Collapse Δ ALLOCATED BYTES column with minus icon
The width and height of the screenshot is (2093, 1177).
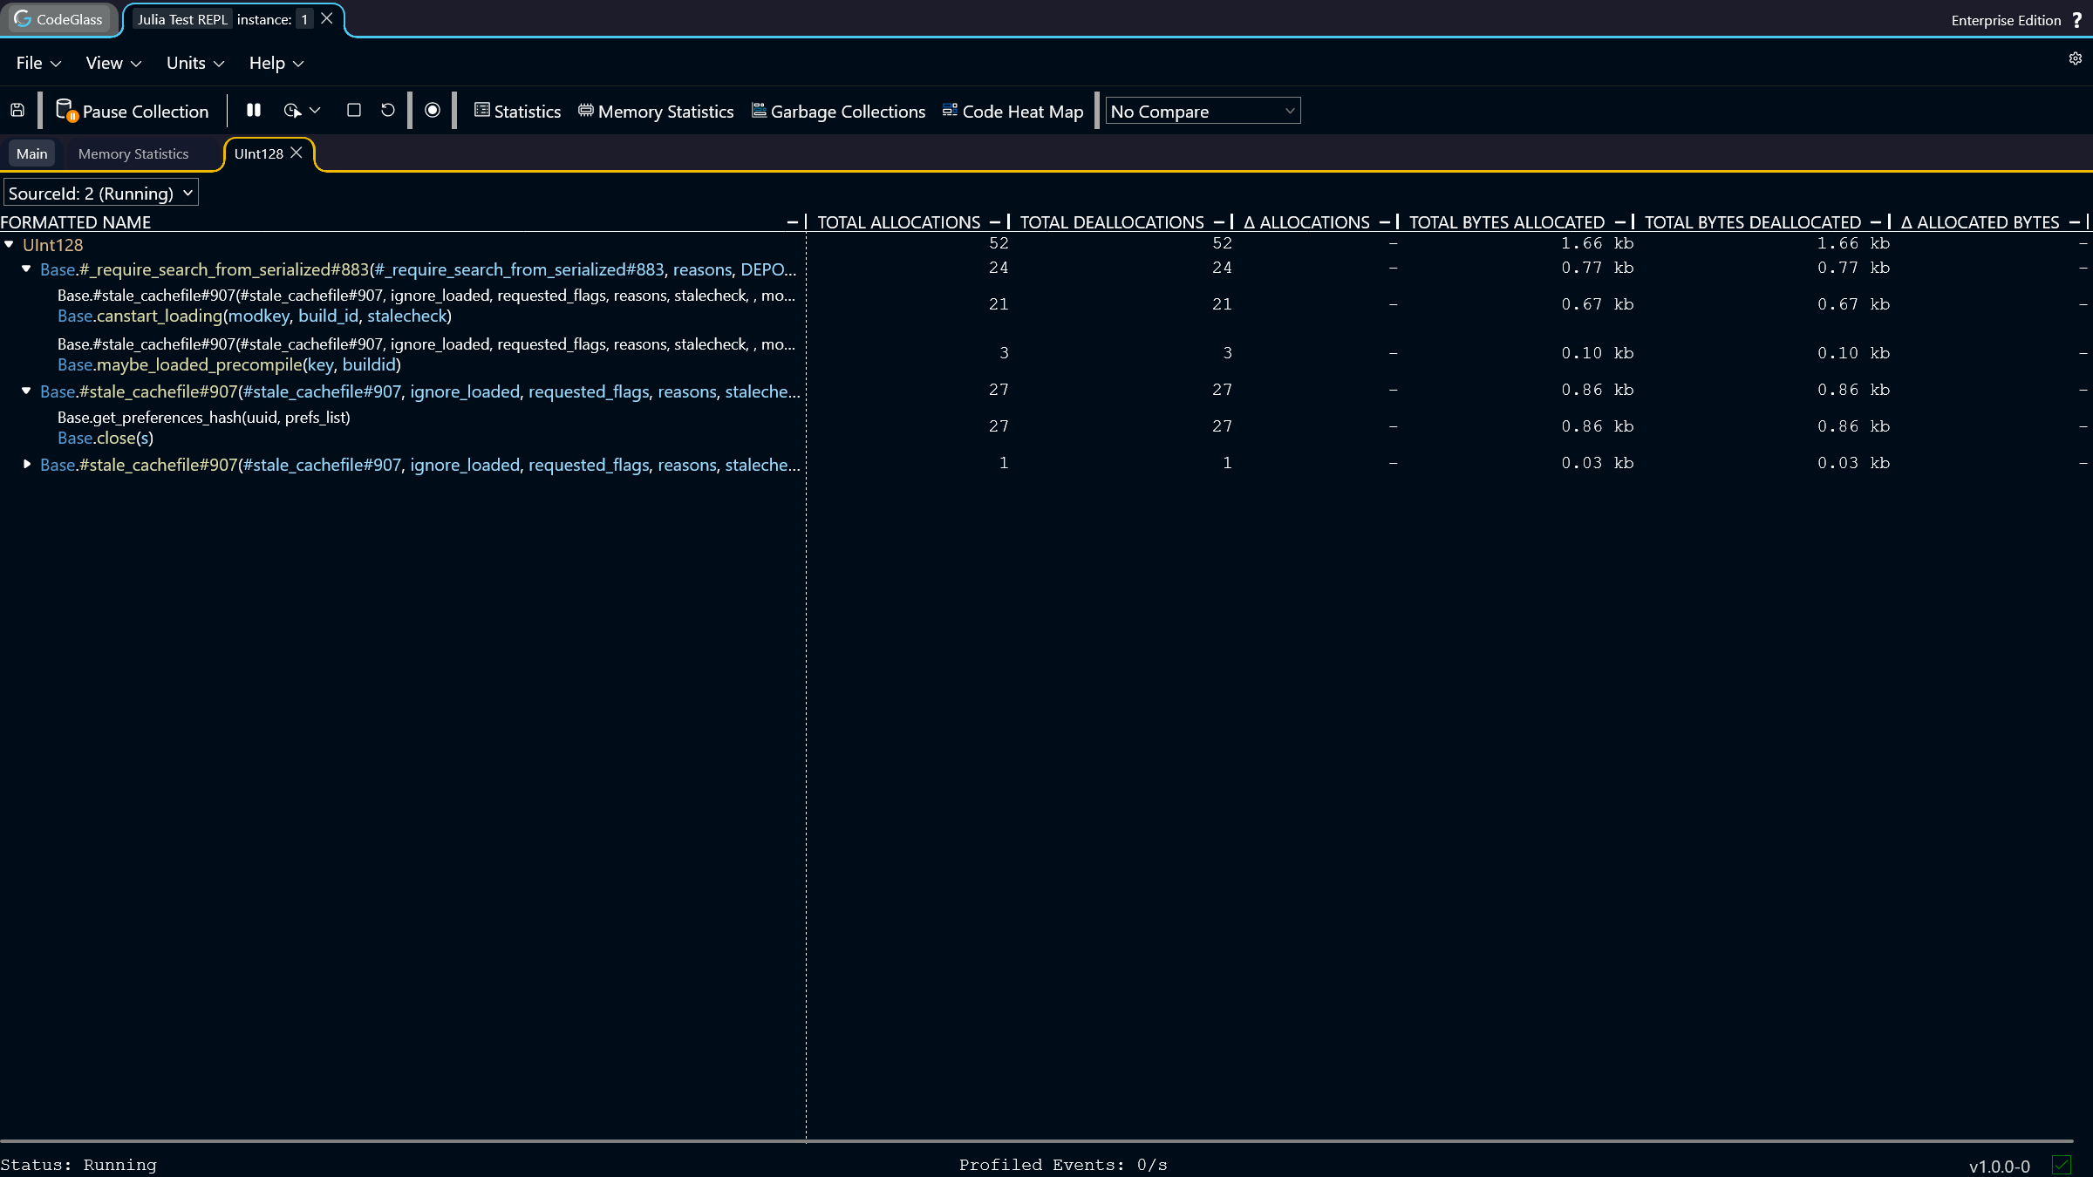click(x=2075, y=222)
